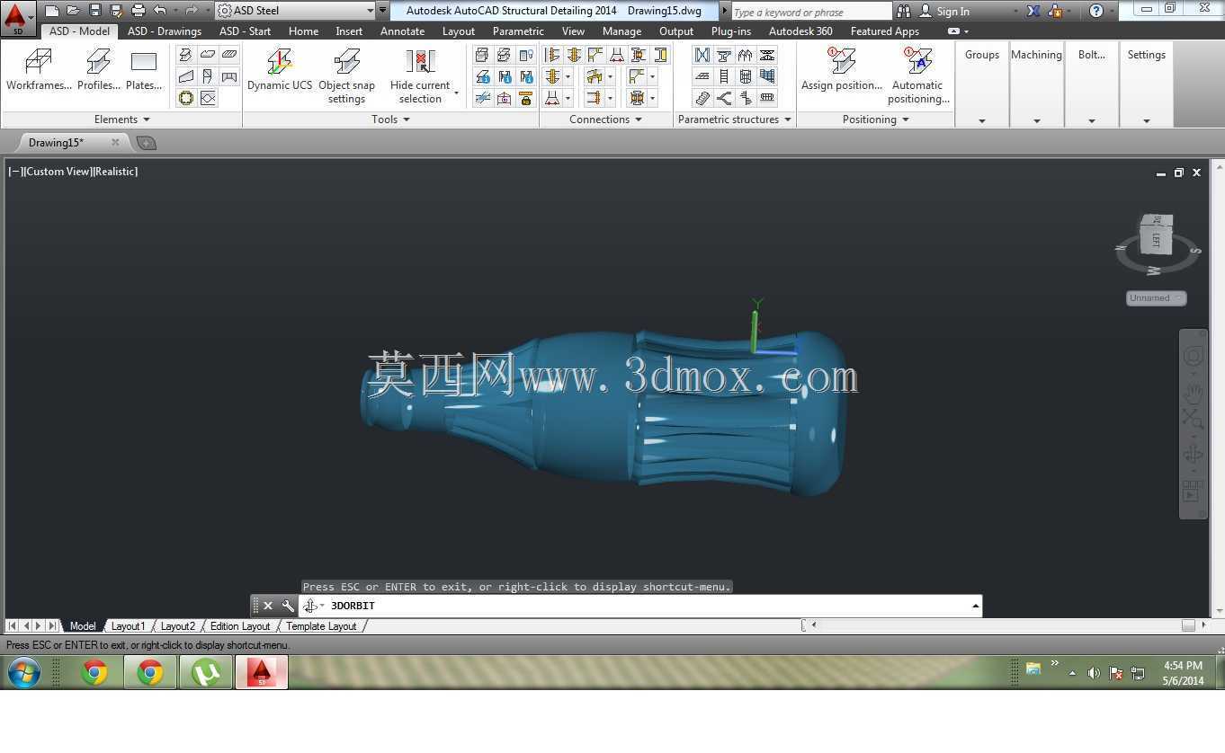Expand command history arrow
The width and height of the screenshot is (1225, 753).
(975, 606)
